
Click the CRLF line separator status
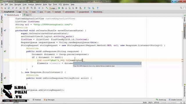point(150,103)
